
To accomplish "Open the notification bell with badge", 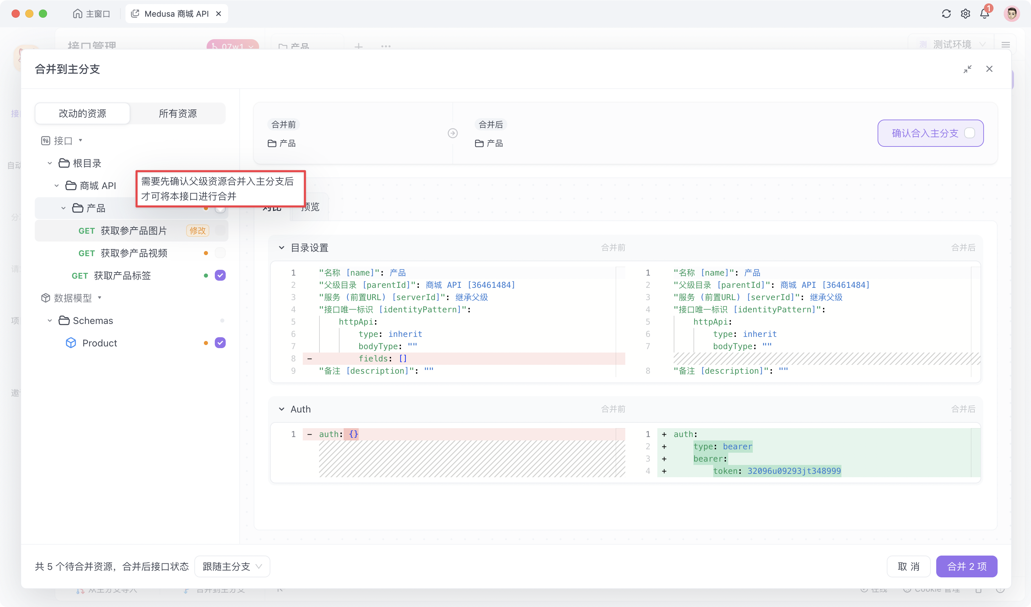I will 985,14.
